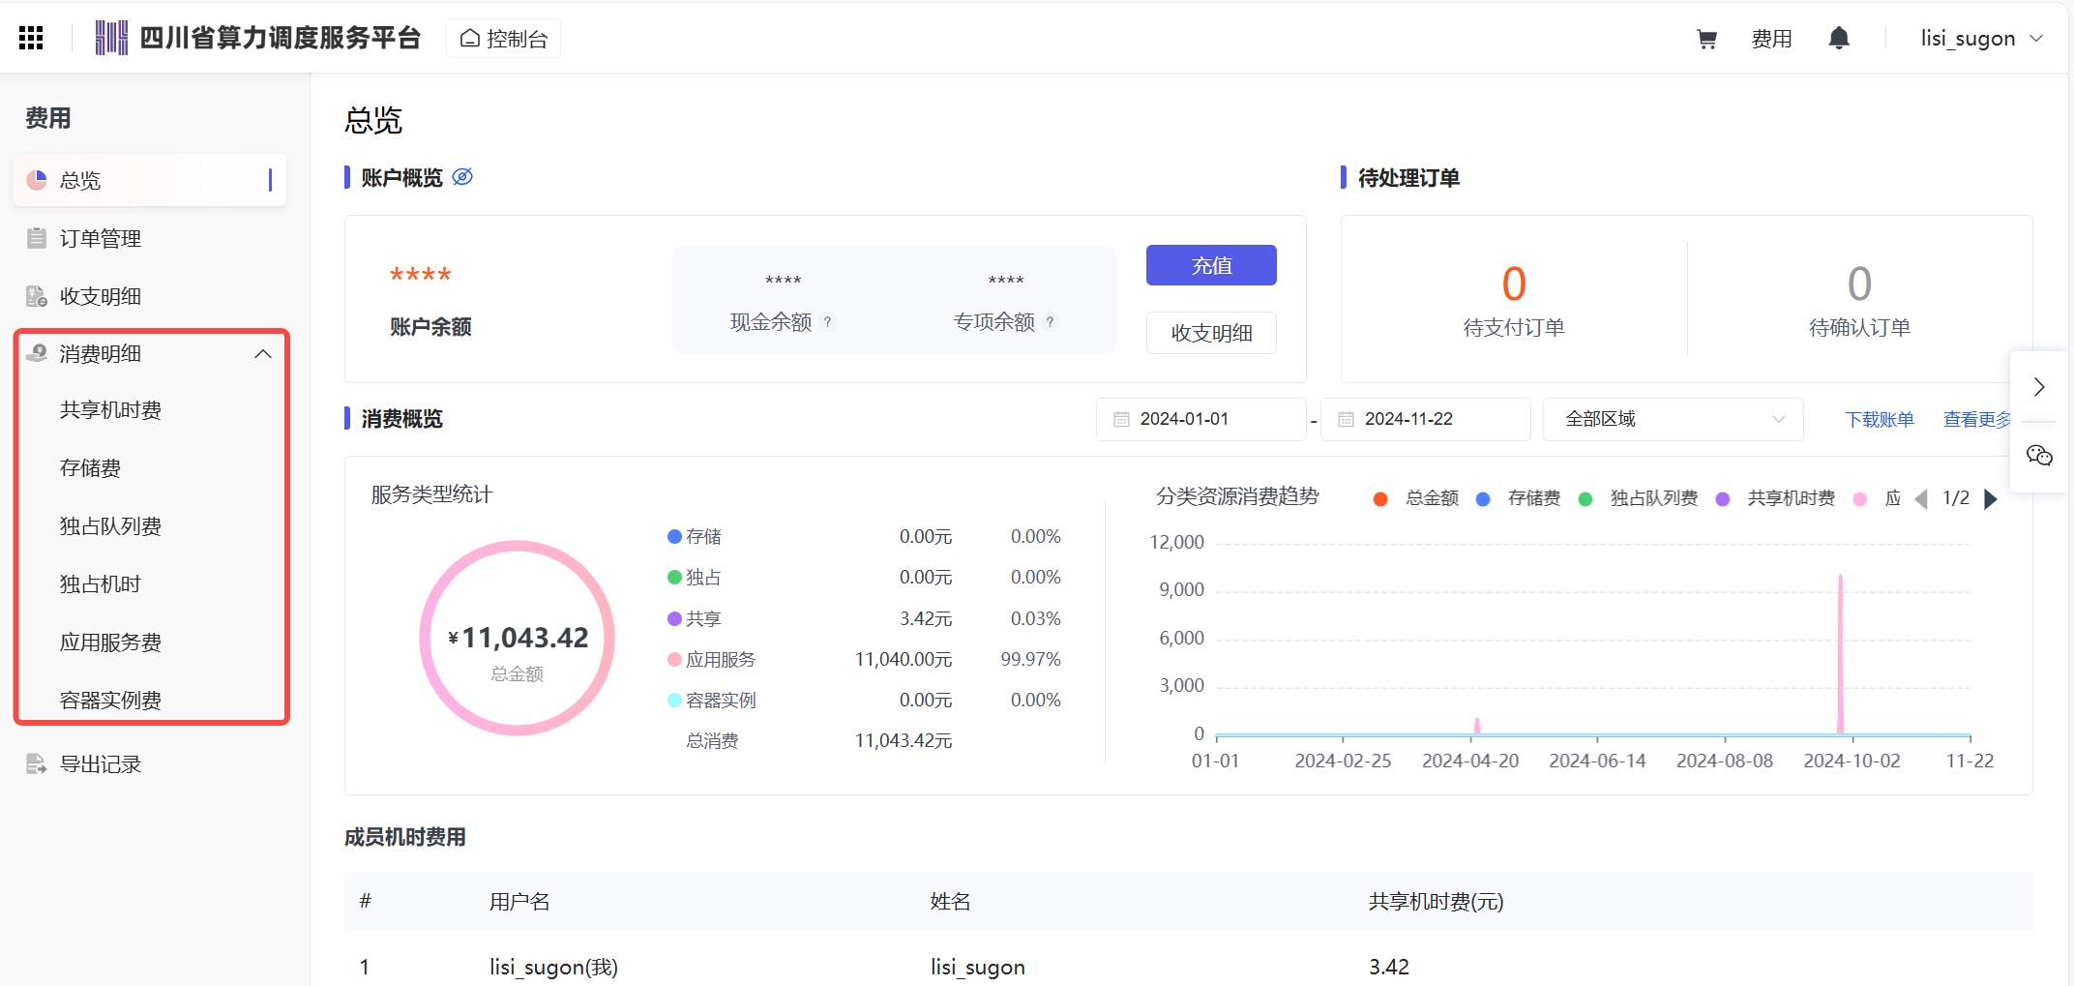Image resolution: width=2074 pixels, height=986 pixels.
Task: Click the 存储 blue legend dot
Action: pos(674,536)
